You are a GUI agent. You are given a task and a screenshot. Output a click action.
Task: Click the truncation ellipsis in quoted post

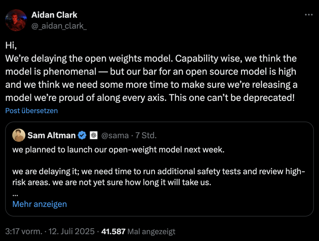[15, 195]
